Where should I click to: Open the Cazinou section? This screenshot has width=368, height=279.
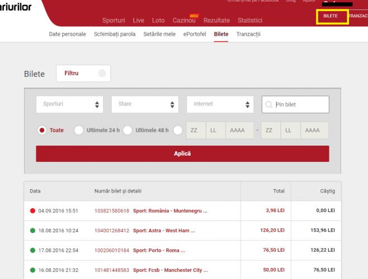[x=184, y=21]
